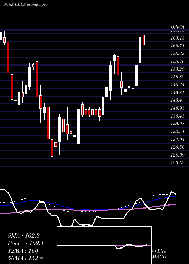Click the NYSE LDOS munafa.pro title text
189x264 pixels.
(25, 5)
